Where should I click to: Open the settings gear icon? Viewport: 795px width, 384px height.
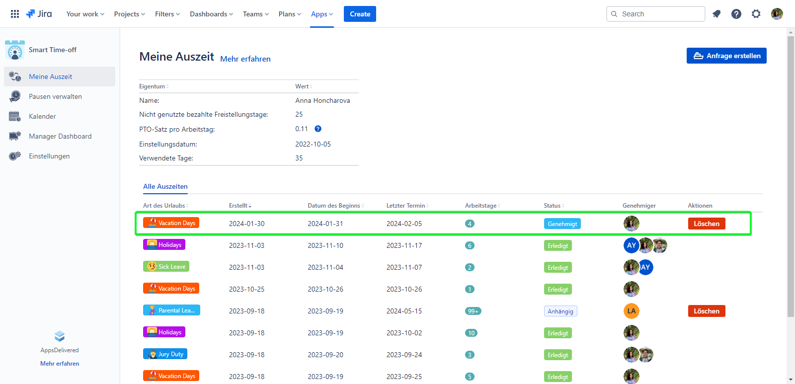tap(756, 14)
